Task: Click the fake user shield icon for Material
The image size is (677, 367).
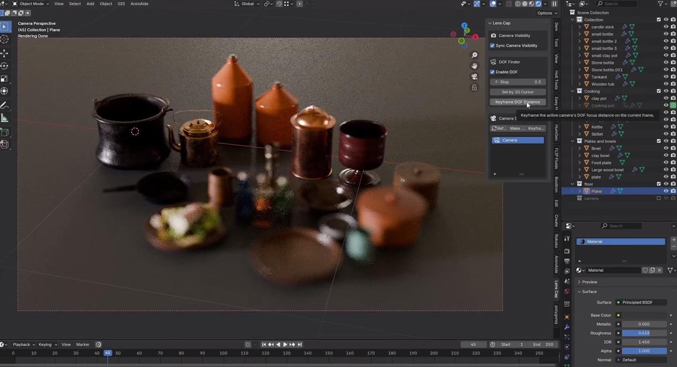Action: pos(645,270)
